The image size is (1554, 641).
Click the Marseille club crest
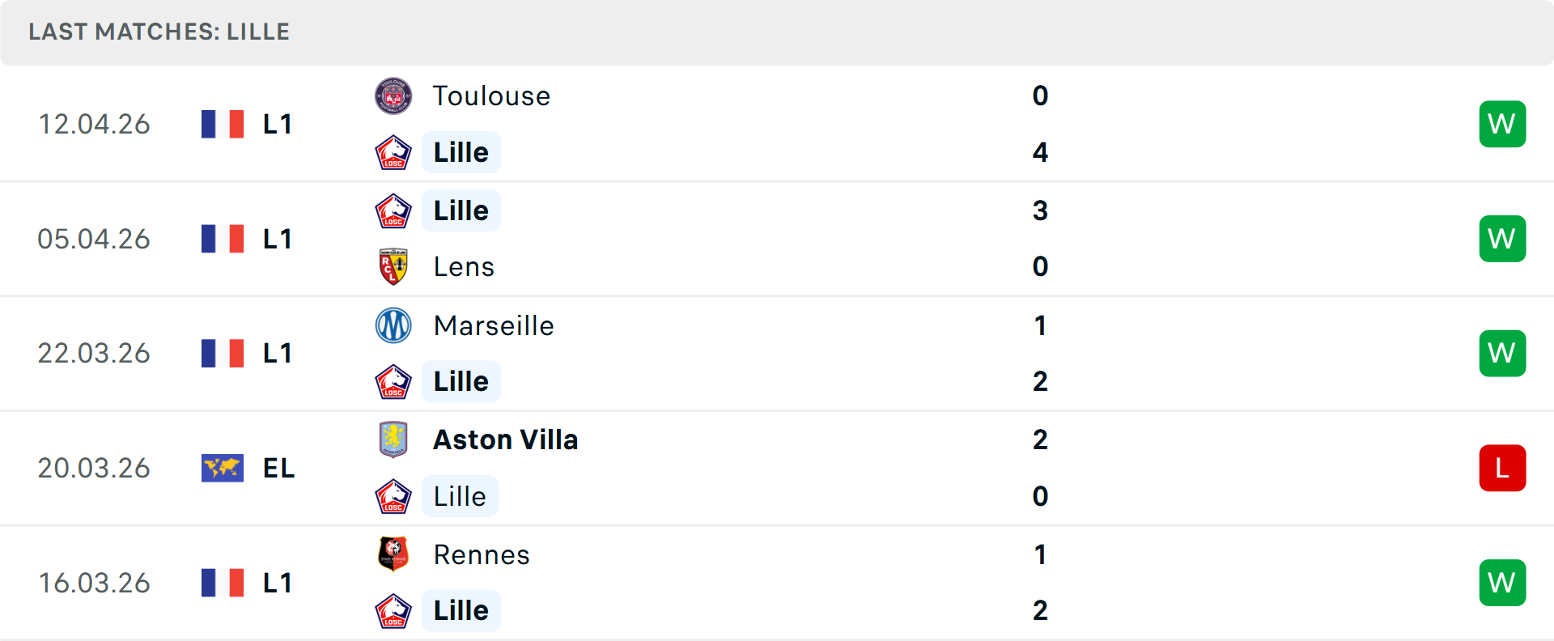[393, 325]
